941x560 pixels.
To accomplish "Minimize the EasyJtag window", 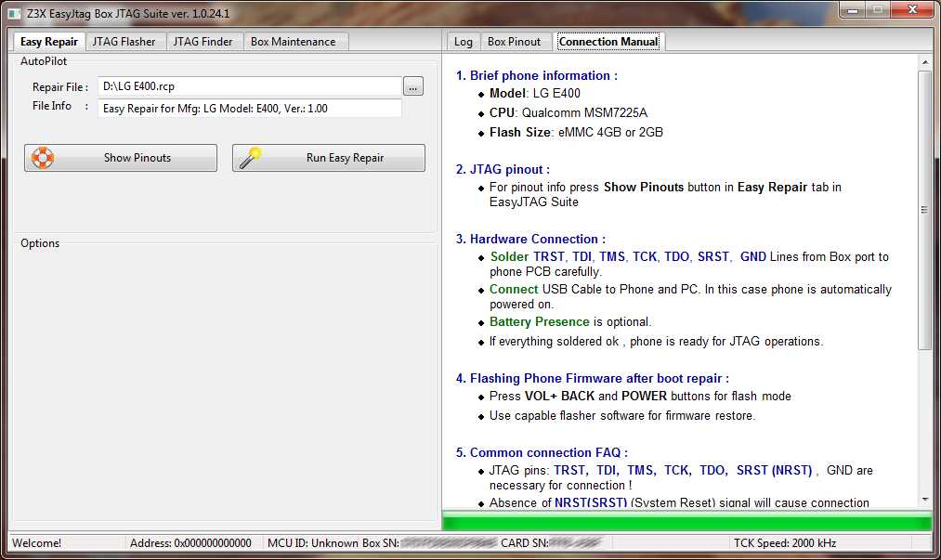I will pos(853,10).
